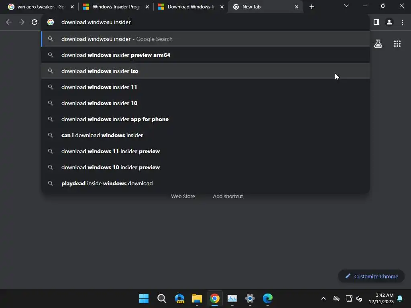This screenshot has height=308, width=411.
Task: Open the tab search chevron
Action: [x=346, y=6]
